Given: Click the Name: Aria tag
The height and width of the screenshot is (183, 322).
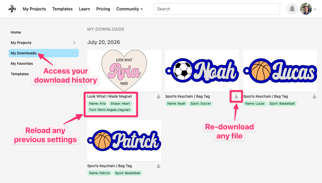Looking at the screenshot, I should pyautogui.click(x=97, y=104).
